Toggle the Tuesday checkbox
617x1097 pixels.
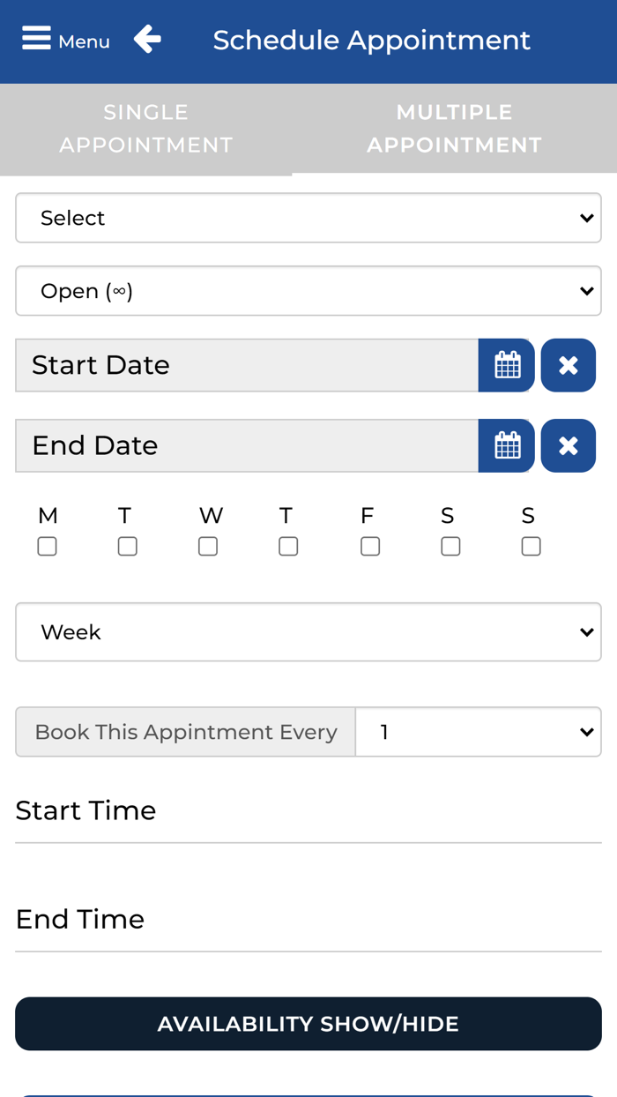pyautogui.click(x=128, y=547)
